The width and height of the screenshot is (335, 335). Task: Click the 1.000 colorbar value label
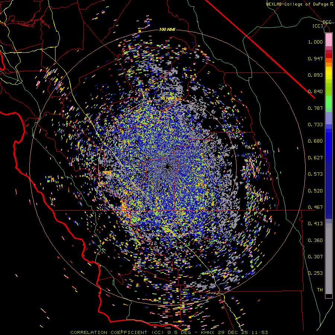tap(315, 42)
